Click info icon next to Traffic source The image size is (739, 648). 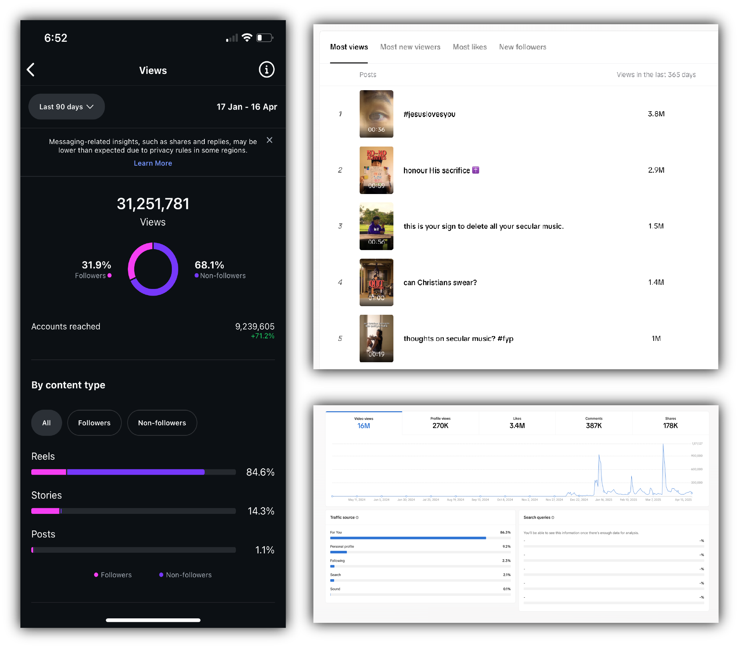click(x=357, y=518)
